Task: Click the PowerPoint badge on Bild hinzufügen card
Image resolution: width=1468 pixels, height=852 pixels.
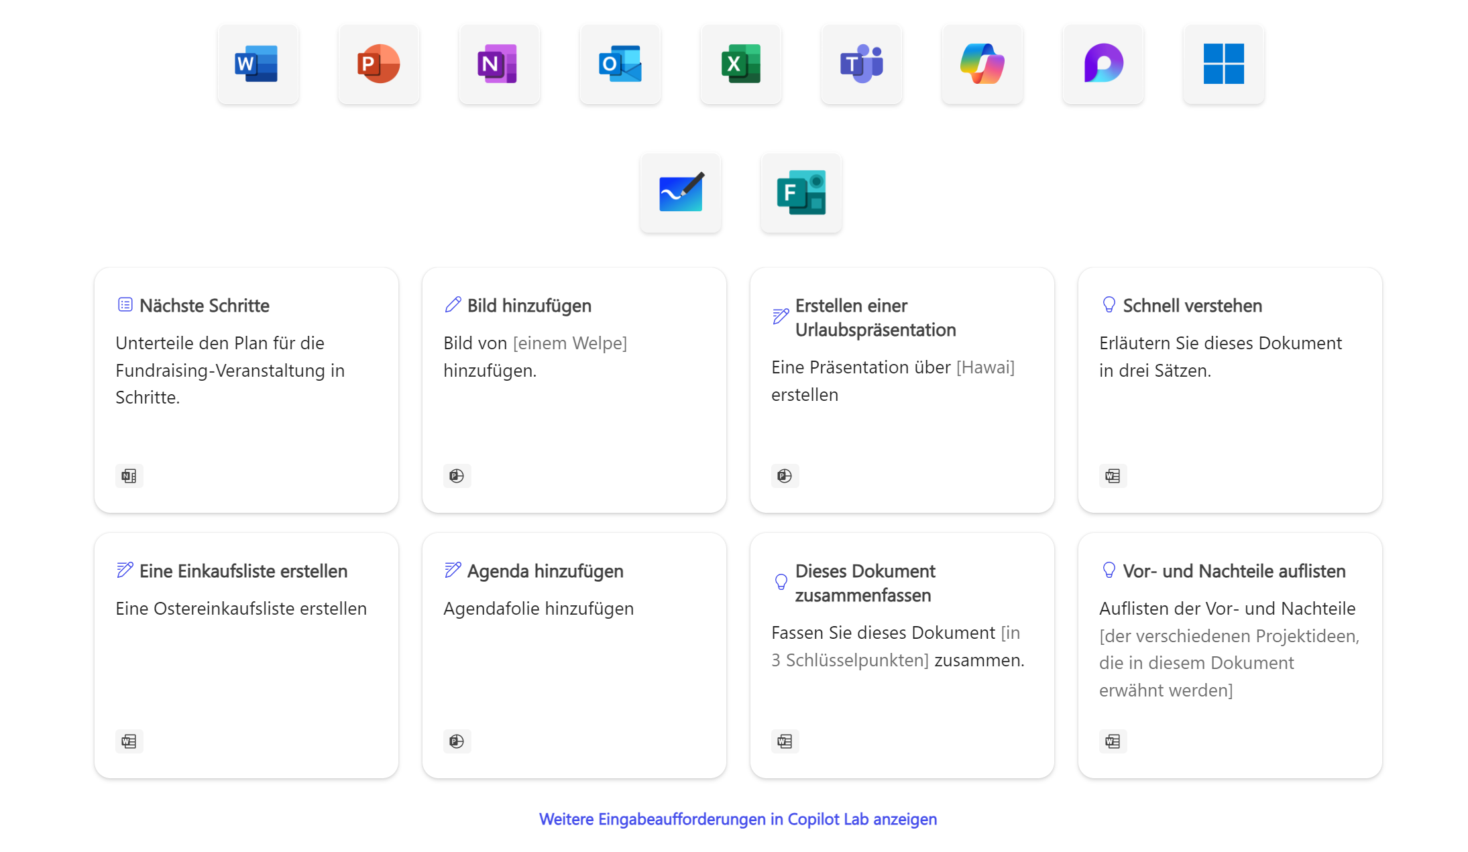Action: (457, 476)
